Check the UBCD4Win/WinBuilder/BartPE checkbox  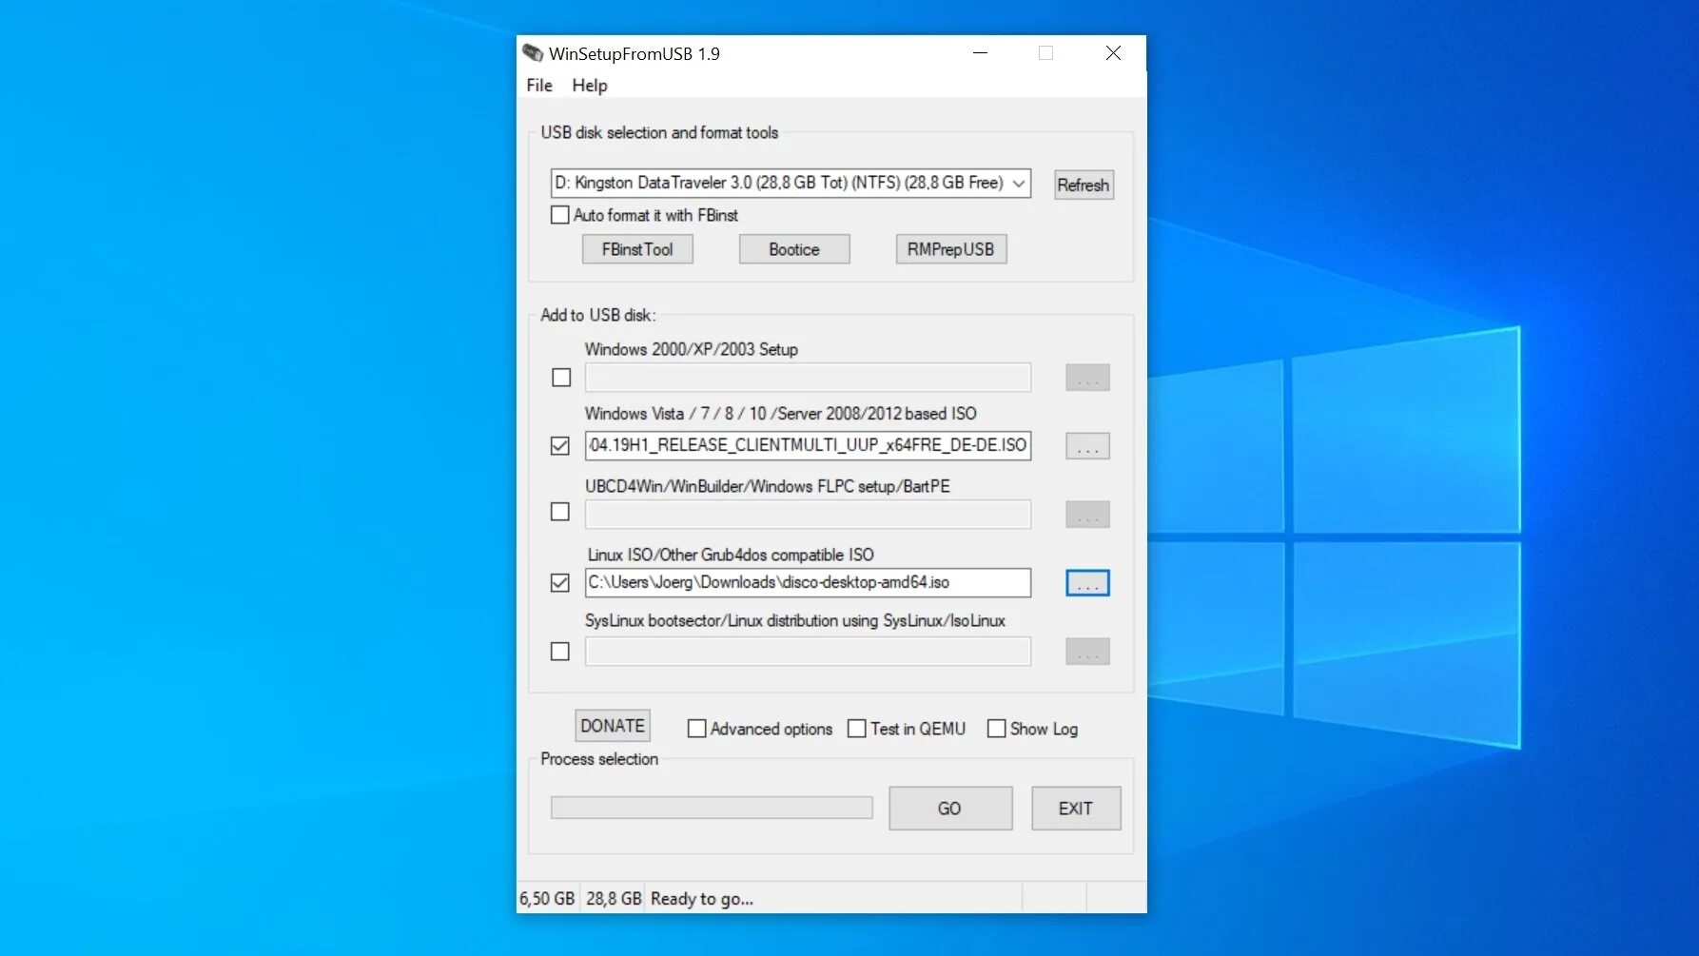point(560,512)
